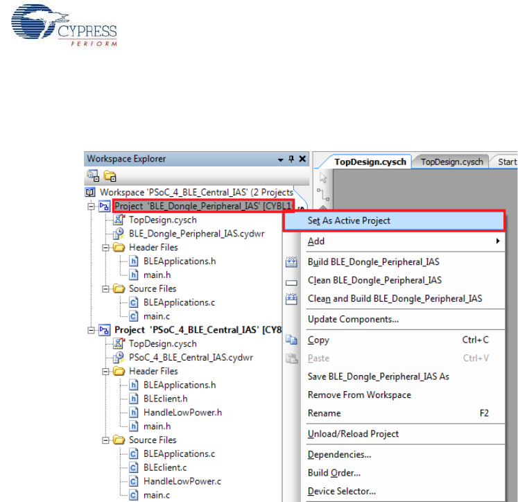This screenshot has width=518, height=502.
Task: Click the c icon of the Central main.c
Action: coord(133,495)
